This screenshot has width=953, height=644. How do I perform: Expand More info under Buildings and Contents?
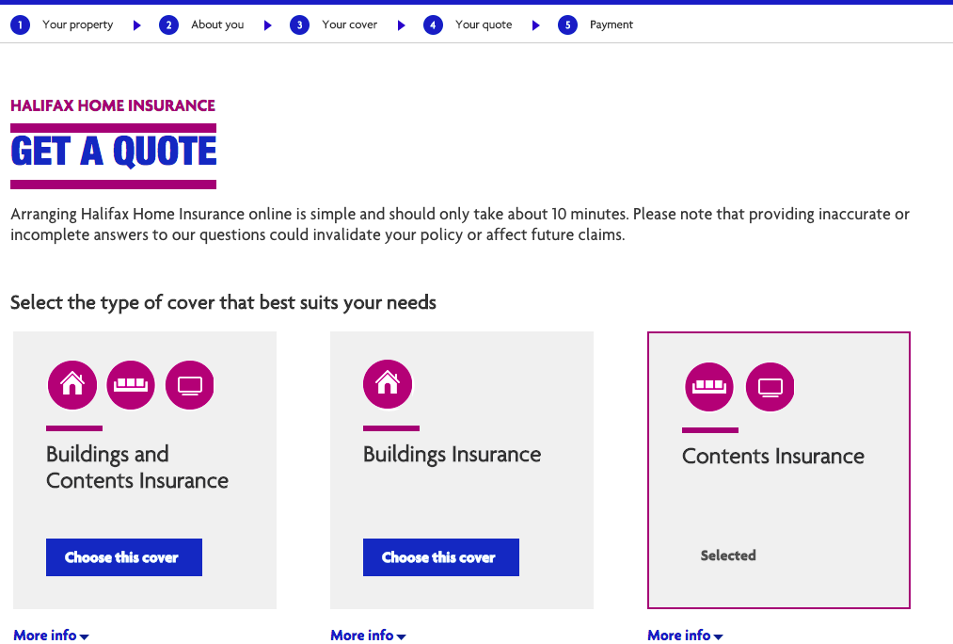click(x=51, y=636)
